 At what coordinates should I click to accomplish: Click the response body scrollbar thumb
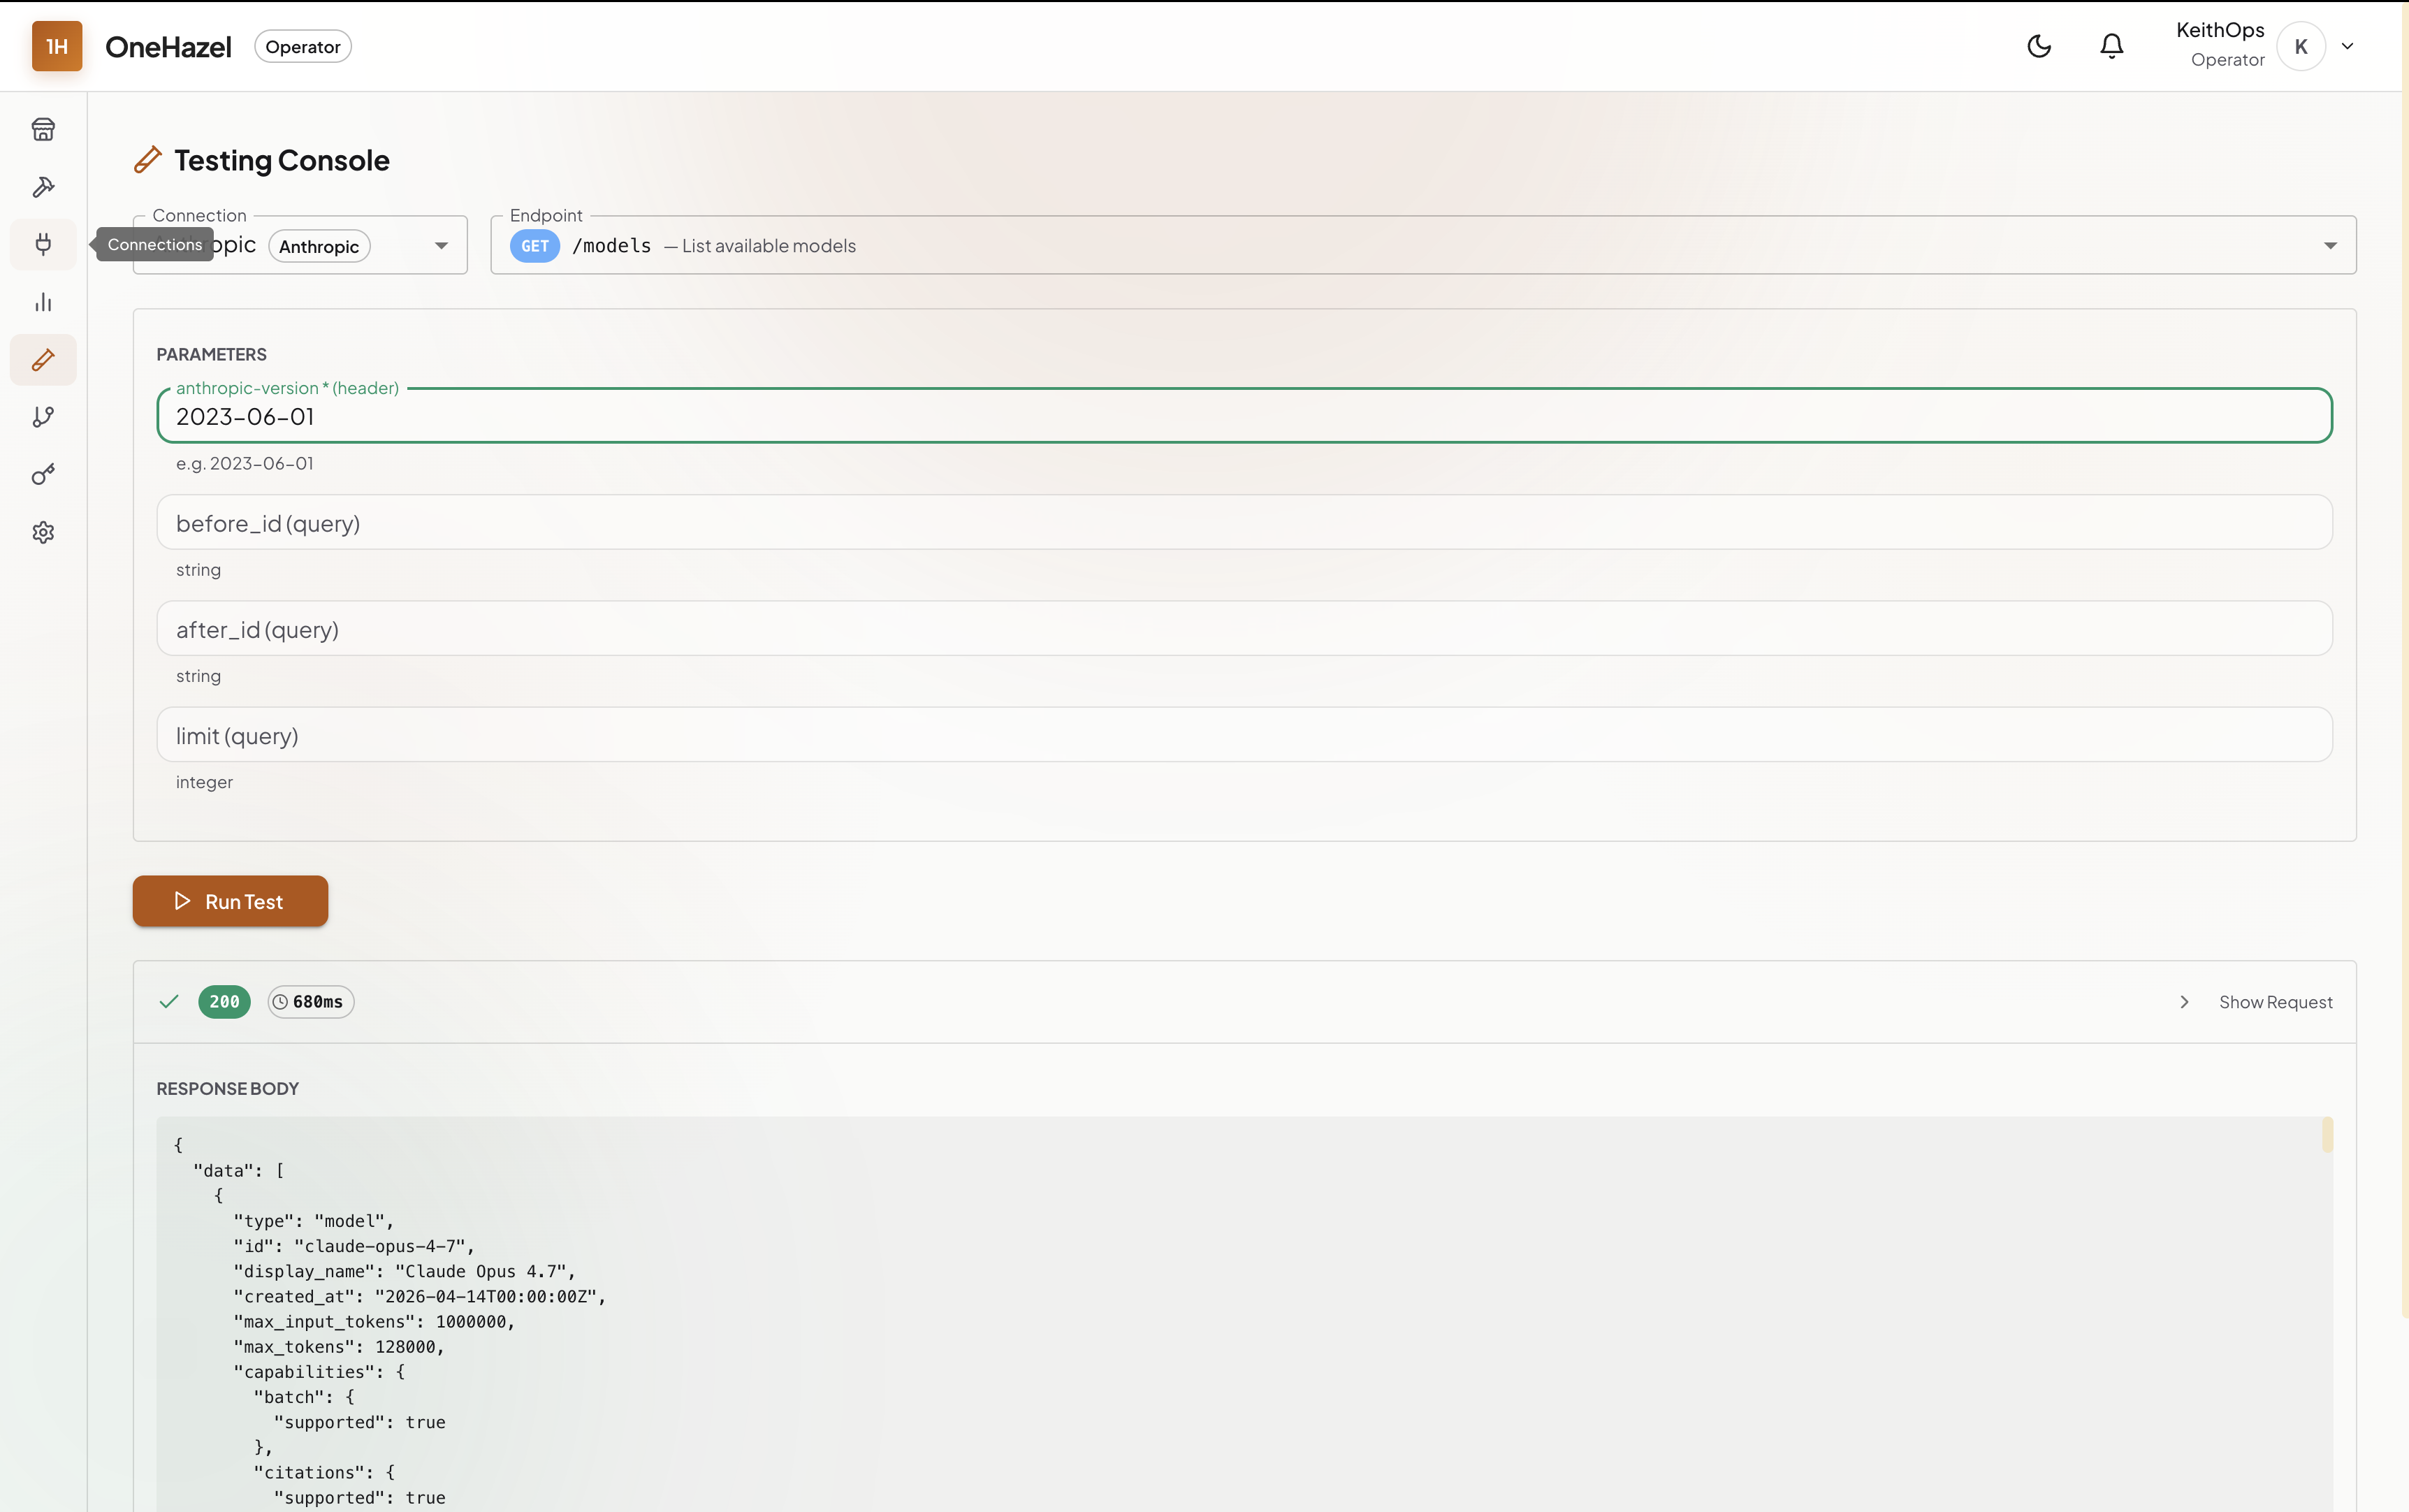pyautogui.click(x=2327, y=1135)
